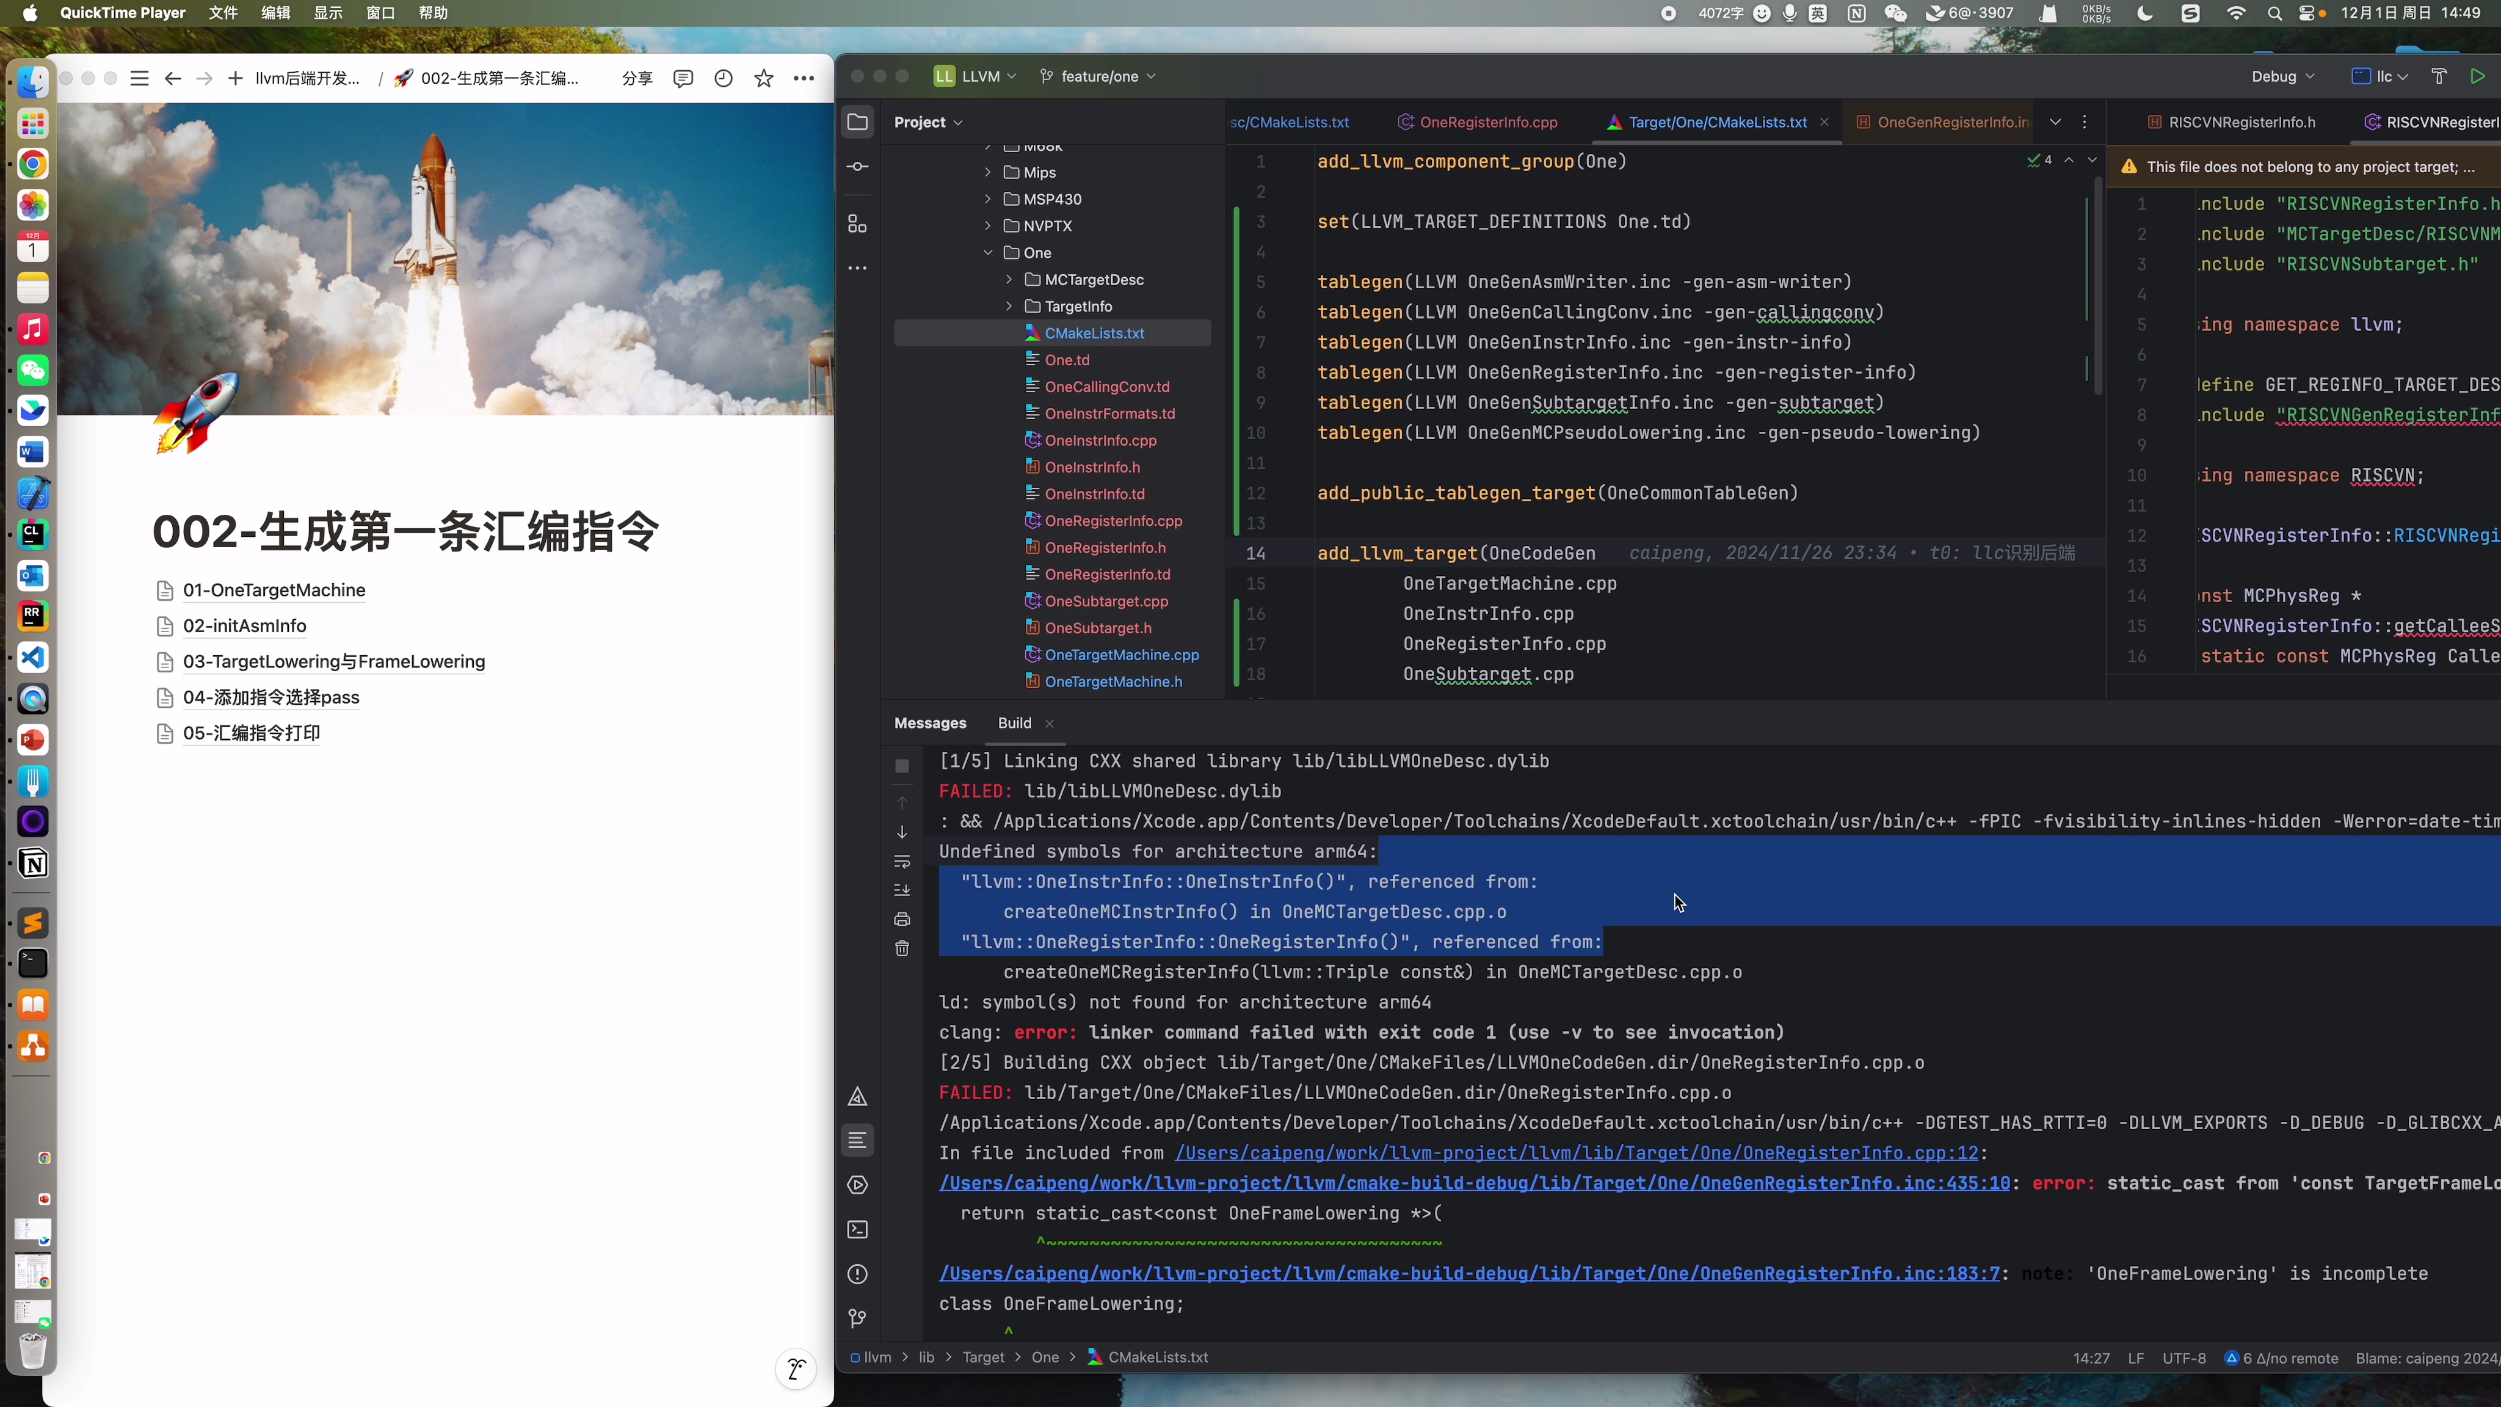Image resolution: width=2501 pixels, height=1407 pixels.
Task: Open the Terminal tool window icon
Action: coord(857,1229)
